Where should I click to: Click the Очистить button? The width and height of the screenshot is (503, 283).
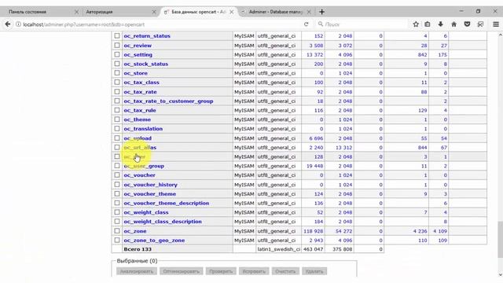[x=285, y=271]
